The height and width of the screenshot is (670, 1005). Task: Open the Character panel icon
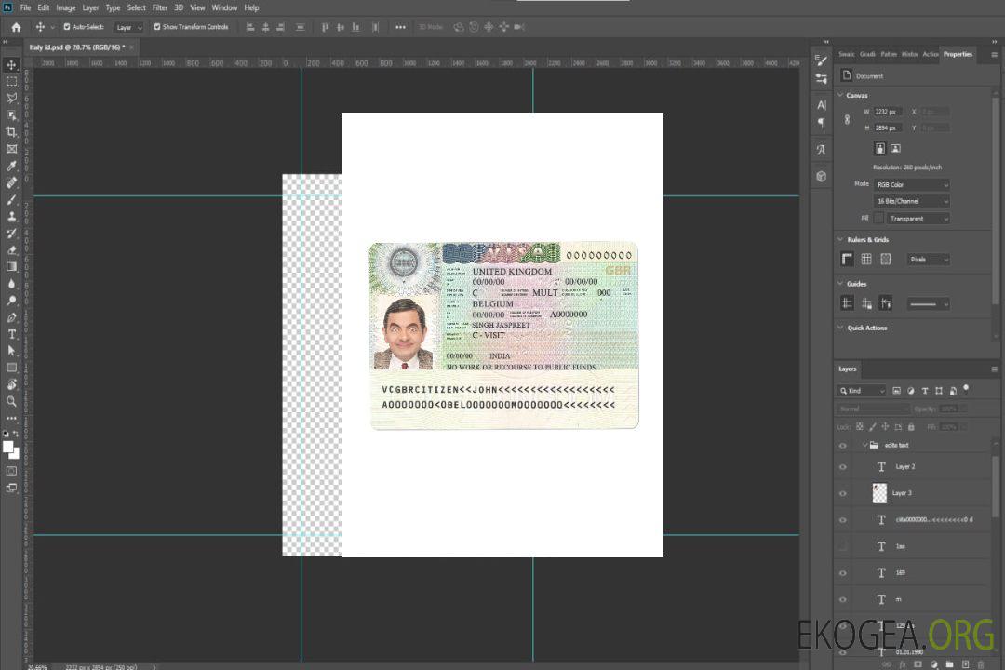pos(822,105)
